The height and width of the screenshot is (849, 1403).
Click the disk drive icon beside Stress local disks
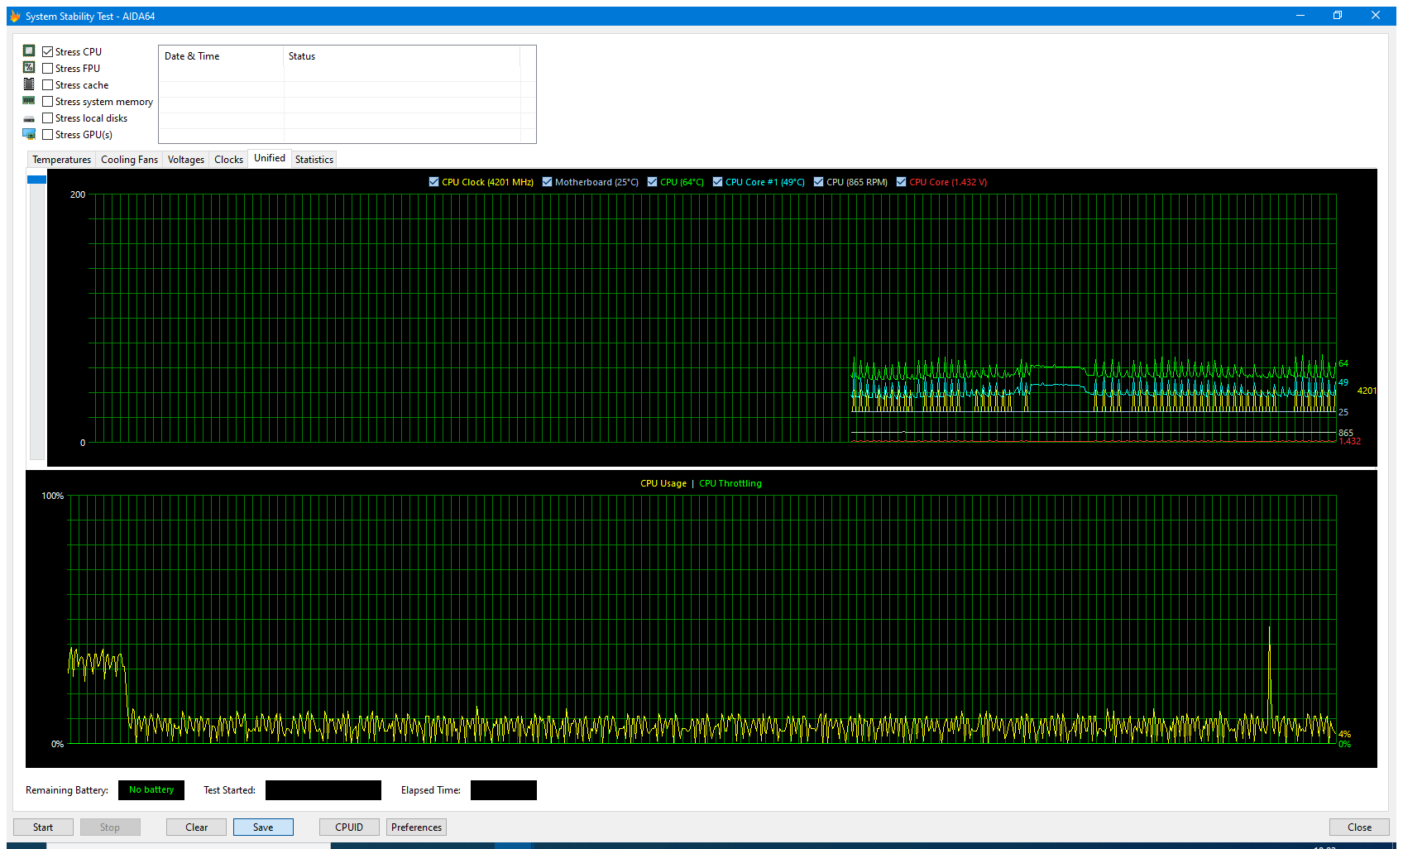(x=29, y=118)
